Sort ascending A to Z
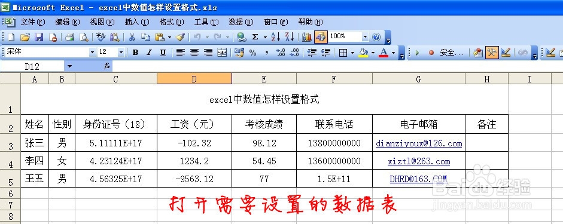 275,37
